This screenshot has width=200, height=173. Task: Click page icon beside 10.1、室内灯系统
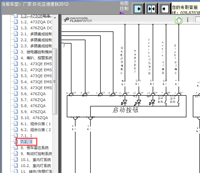[16, 159]
